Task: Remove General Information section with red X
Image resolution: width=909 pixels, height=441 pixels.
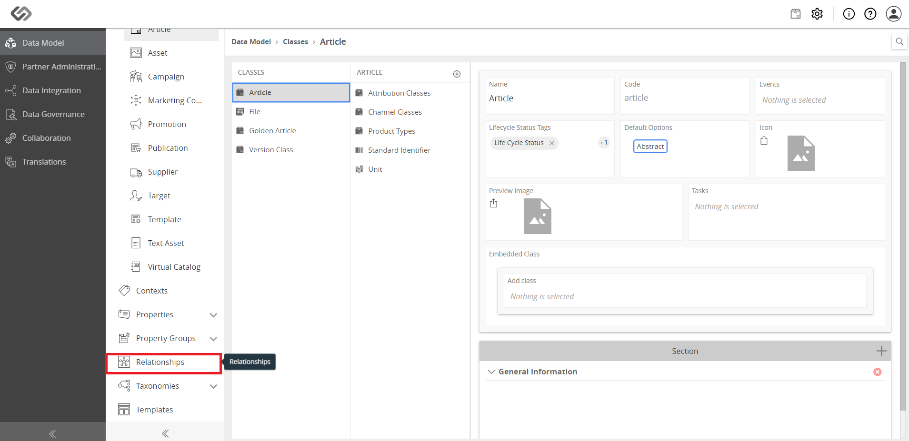Action: [x=878, y=372]
